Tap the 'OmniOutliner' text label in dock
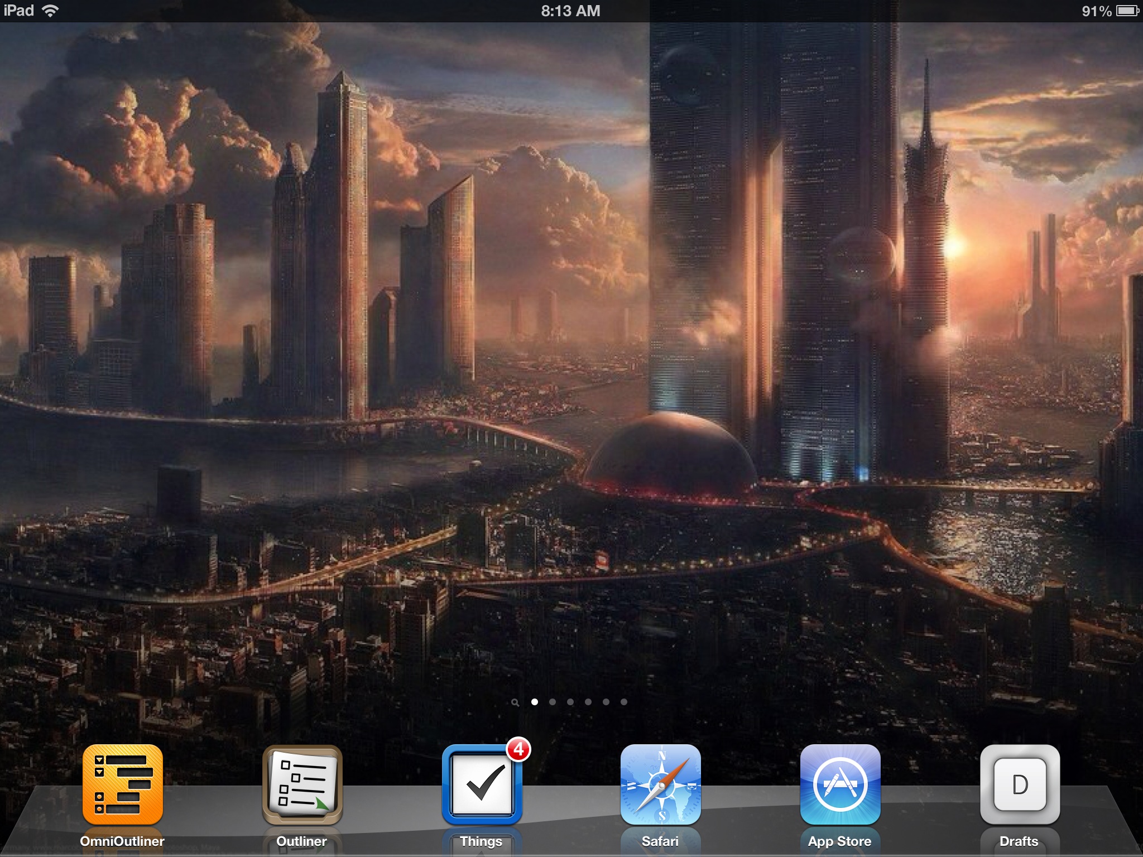Viewport: 1143px width, 857px height. 122,841
